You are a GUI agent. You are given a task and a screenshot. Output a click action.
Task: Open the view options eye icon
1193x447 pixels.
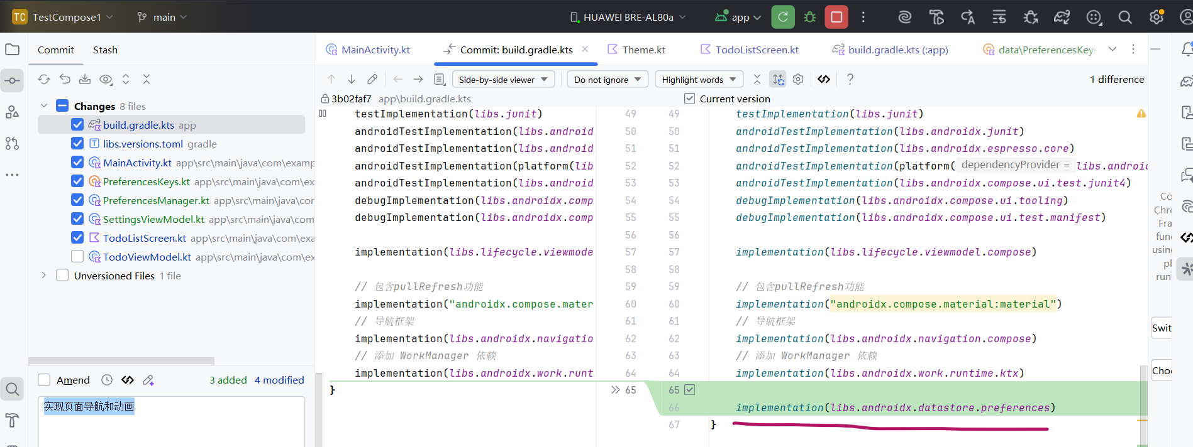pyautogui.click(x=106, y=79)
